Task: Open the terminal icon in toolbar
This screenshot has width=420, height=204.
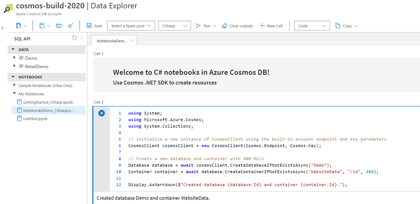Action: [59, 26]
